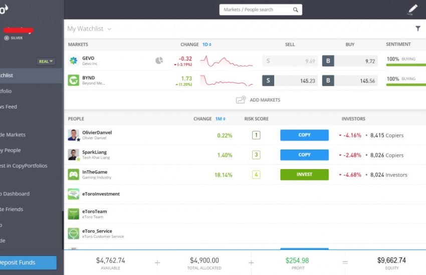Viewport: 426px width, 275px height.
Task: Click the 8,415 Copiers count
Action: [387, 135]
